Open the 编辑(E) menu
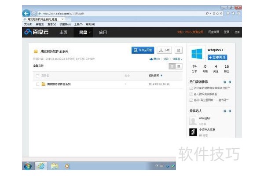The image size is (264, 176). pyautogui.click(x=40, y=25)
